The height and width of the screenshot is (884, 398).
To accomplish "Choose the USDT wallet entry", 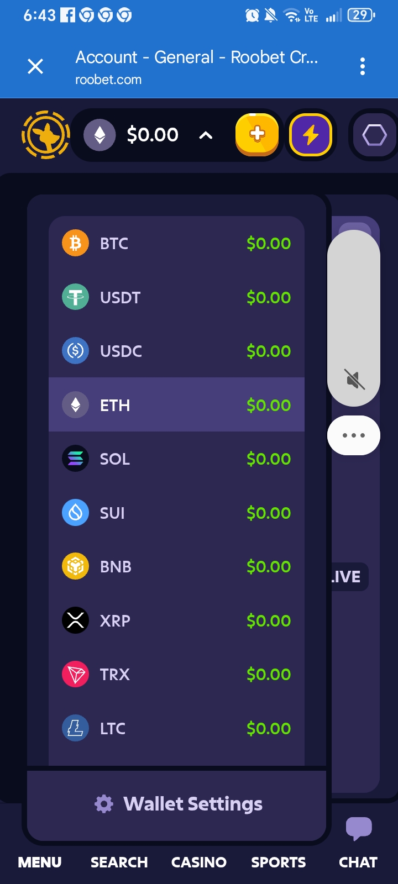I will tap(176, 298).
